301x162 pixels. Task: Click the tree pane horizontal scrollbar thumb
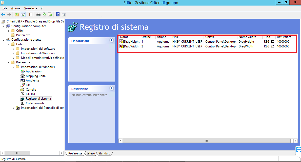point(17,153)
